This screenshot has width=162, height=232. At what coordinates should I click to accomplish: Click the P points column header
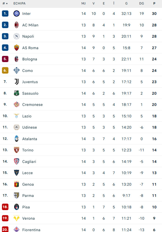[x=154, y=3]
